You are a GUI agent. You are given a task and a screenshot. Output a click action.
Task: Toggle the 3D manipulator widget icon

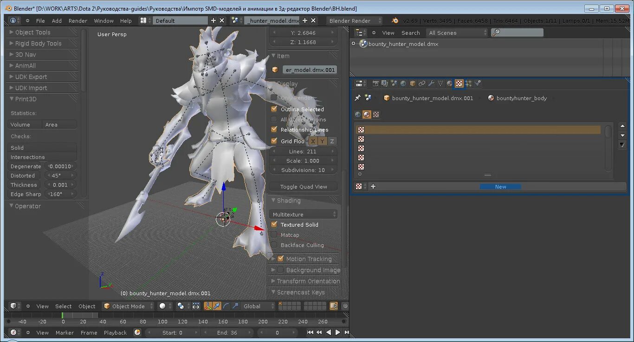[x=207, y=306]
